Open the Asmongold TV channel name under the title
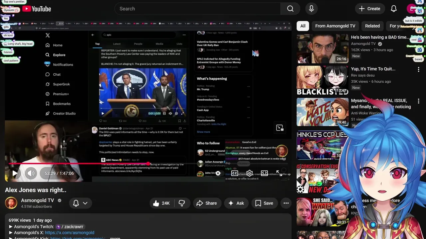 click(37, 200)
